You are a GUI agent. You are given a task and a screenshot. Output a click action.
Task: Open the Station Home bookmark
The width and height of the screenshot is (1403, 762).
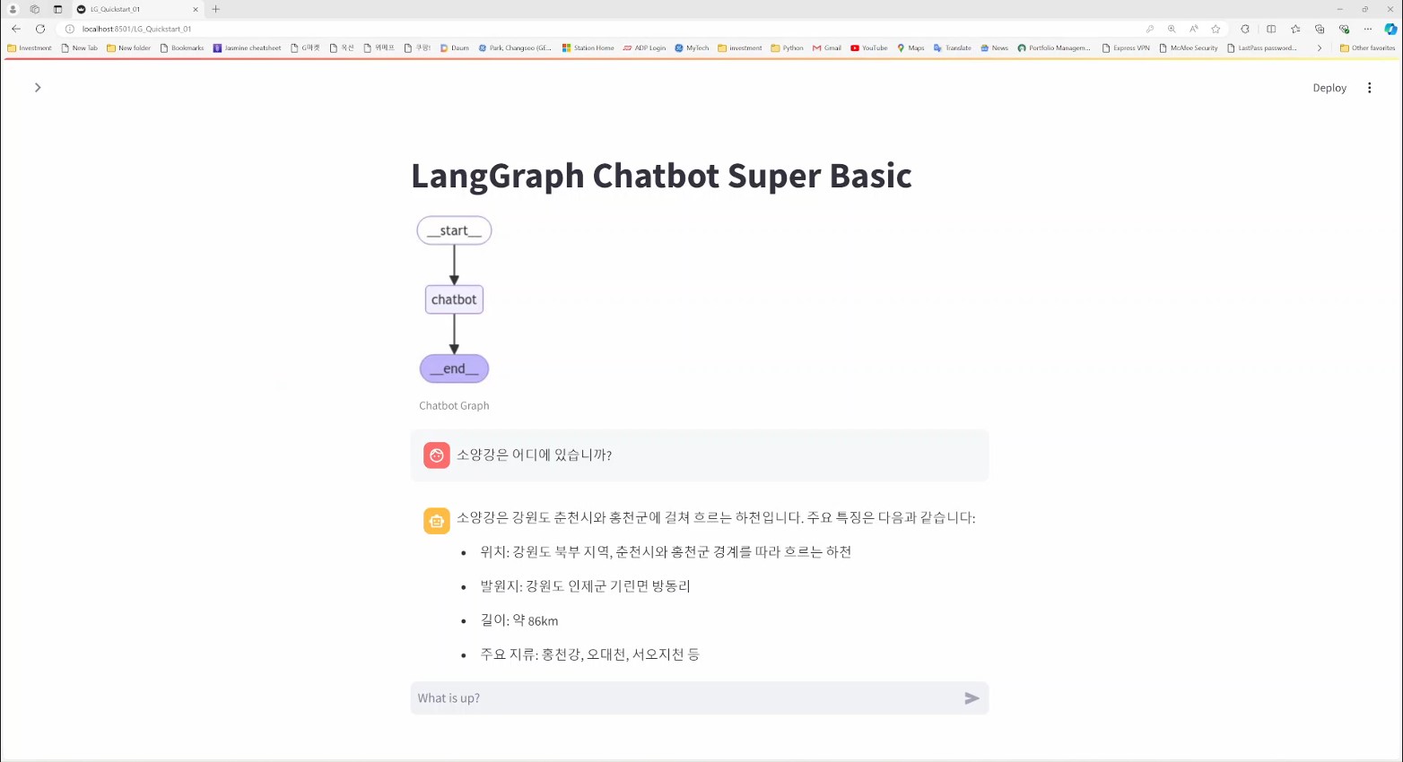pos(588,48)
